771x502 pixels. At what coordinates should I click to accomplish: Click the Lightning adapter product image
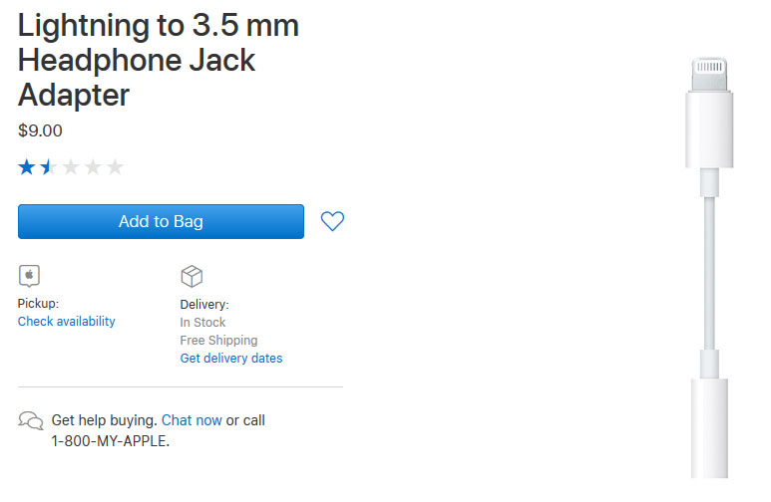pyautogui.click(x=709, y=268)
